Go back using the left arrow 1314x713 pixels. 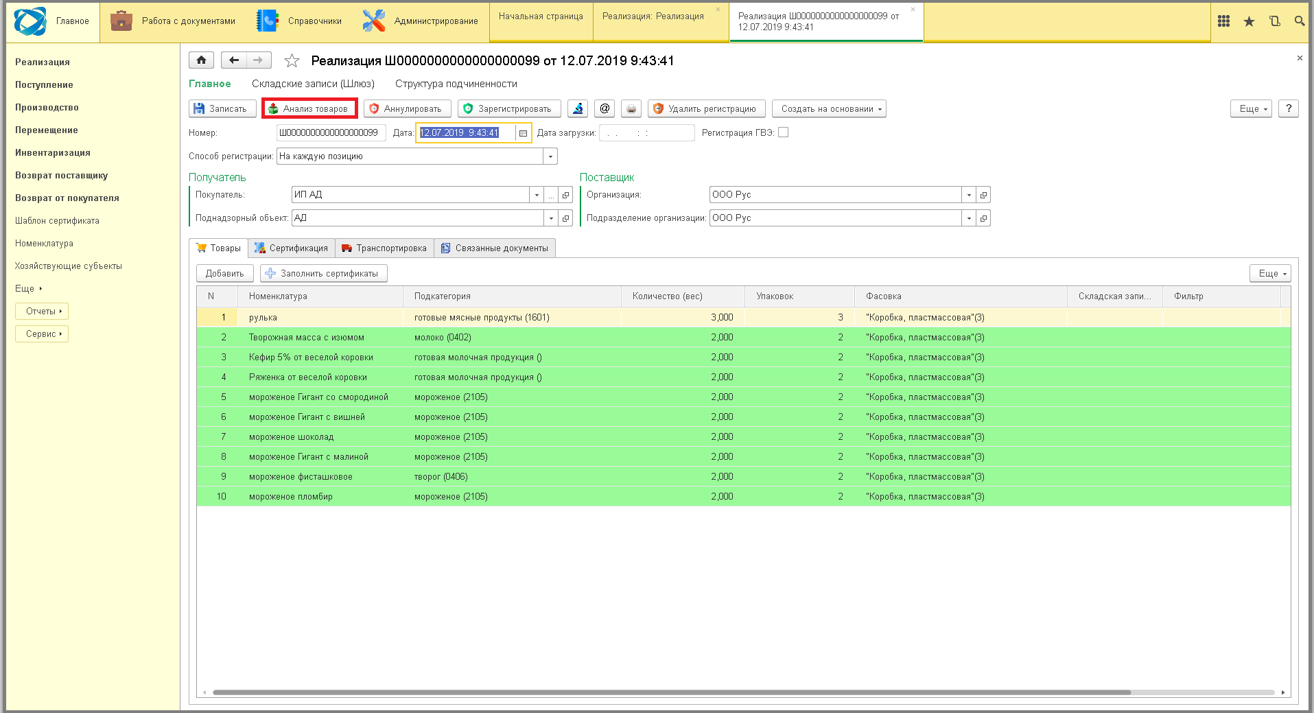233,60
